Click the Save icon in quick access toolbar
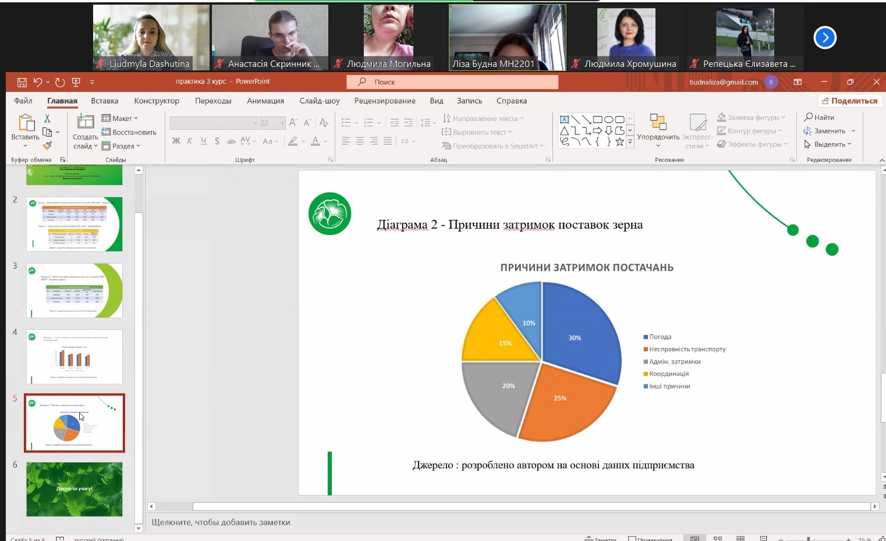Screen dimensions: 886x541 [22, 82]
